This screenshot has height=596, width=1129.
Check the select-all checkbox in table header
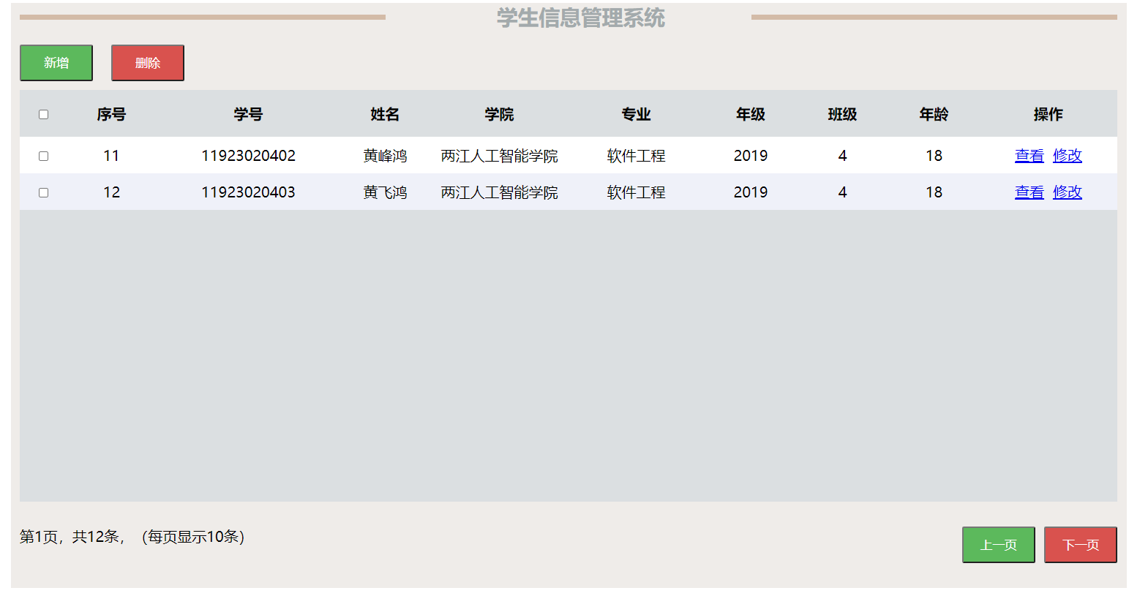pyautogui.click(x=43, y=114)
